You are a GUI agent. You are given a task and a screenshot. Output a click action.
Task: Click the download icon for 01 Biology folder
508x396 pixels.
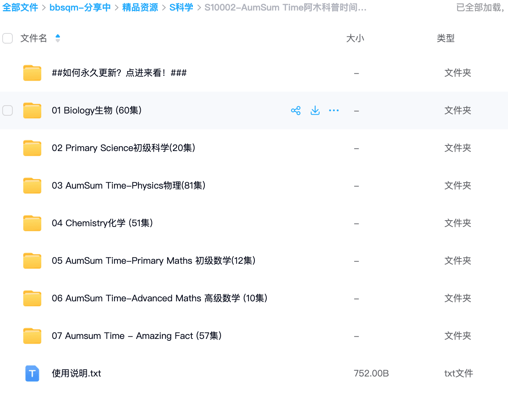coord(315,110)
